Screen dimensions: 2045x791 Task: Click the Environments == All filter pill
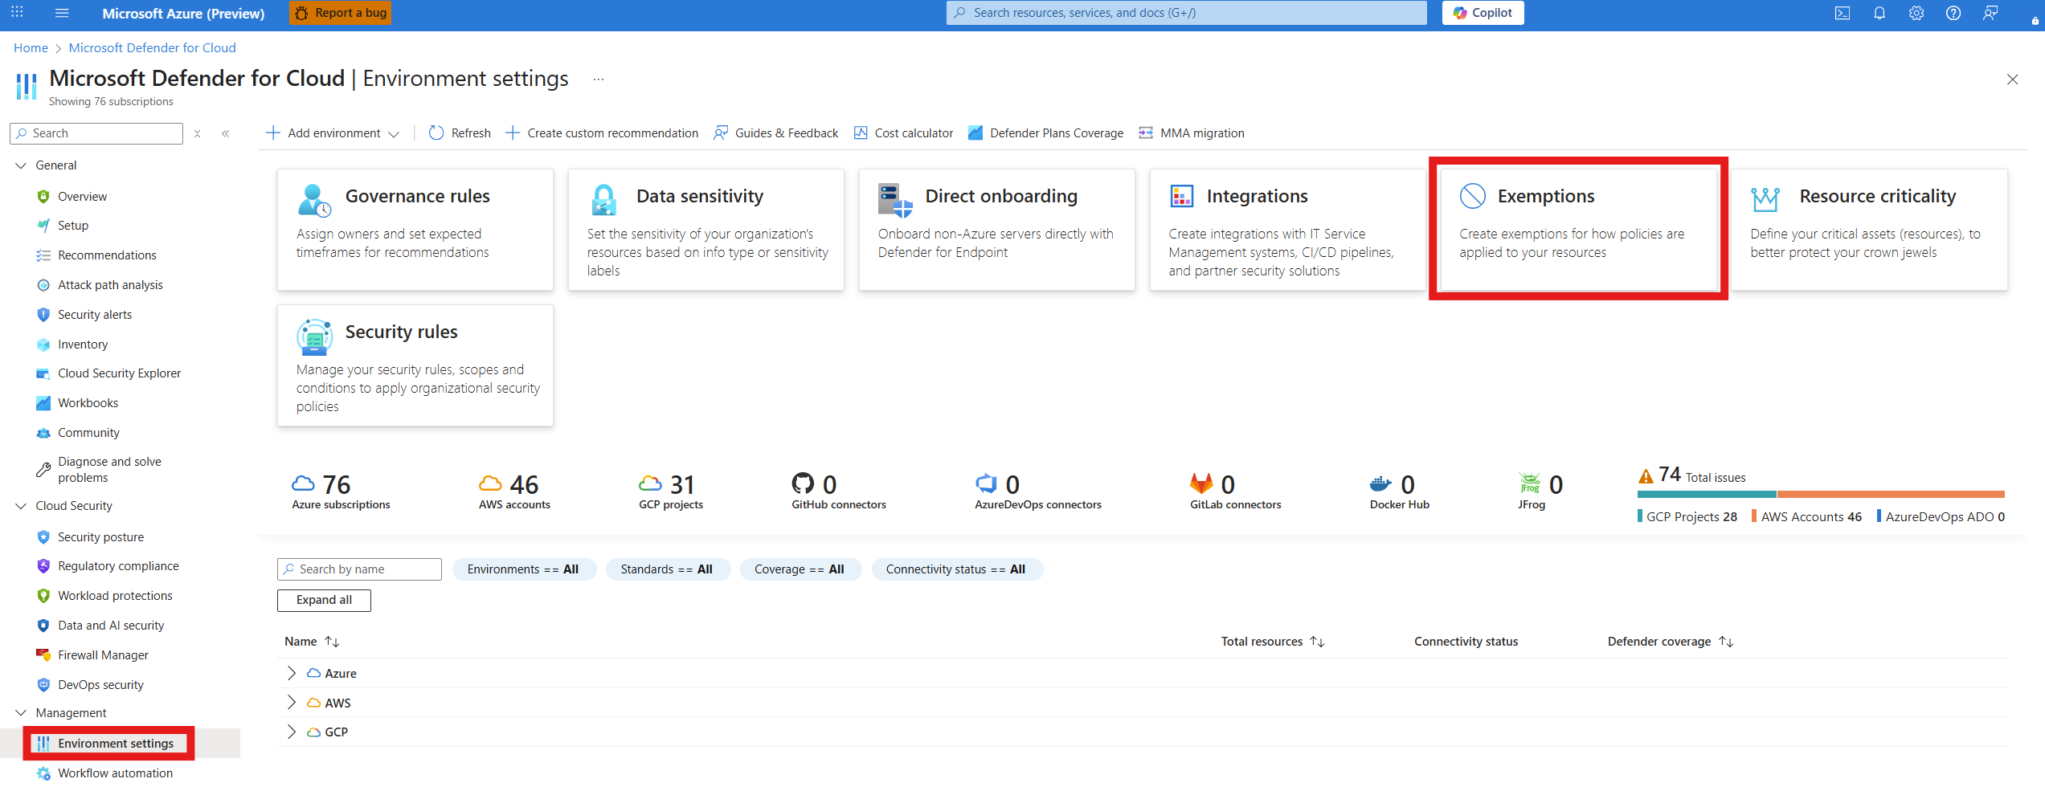(x=523, y=569)
